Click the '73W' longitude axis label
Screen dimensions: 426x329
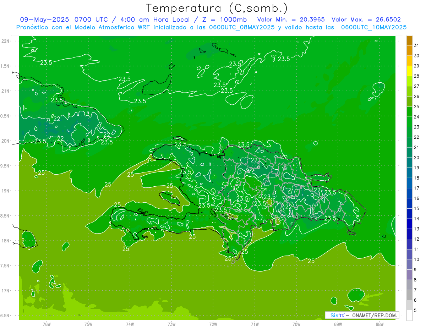(x=171, y=324)
